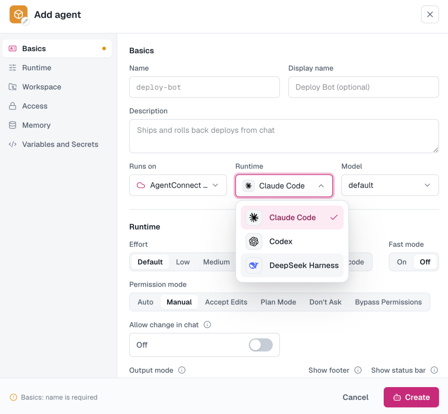The height and width of the screenshot is (414, 448).
Task: Click info icon beside Show status bar
Action: tap(434, 370)
